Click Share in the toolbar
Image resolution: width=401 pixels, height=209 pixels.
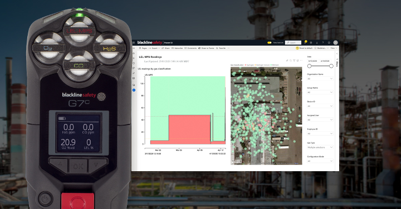(165, 48)
